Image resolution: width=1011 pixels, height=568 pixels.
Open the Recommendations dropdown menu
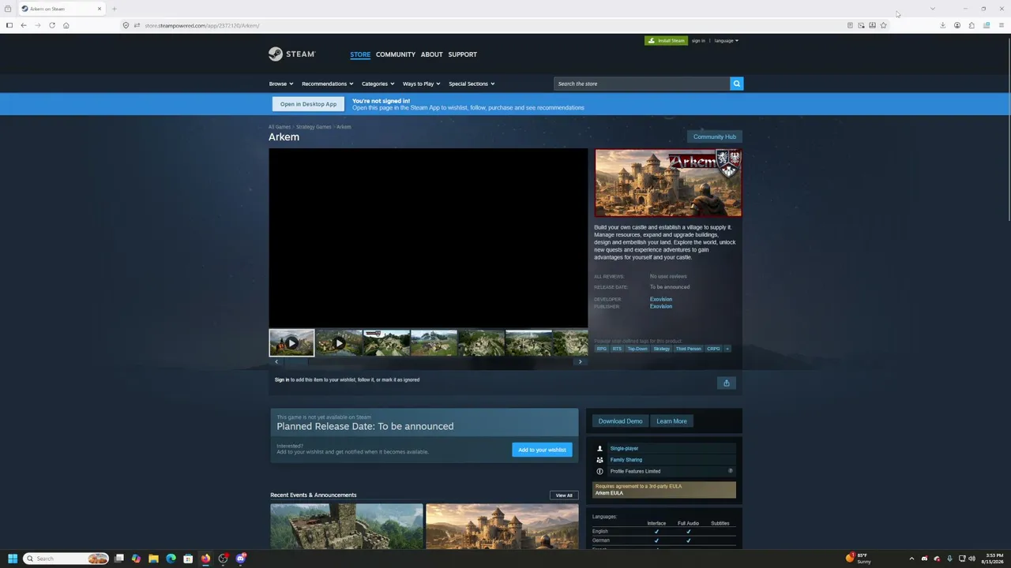(x=328, y=84)
